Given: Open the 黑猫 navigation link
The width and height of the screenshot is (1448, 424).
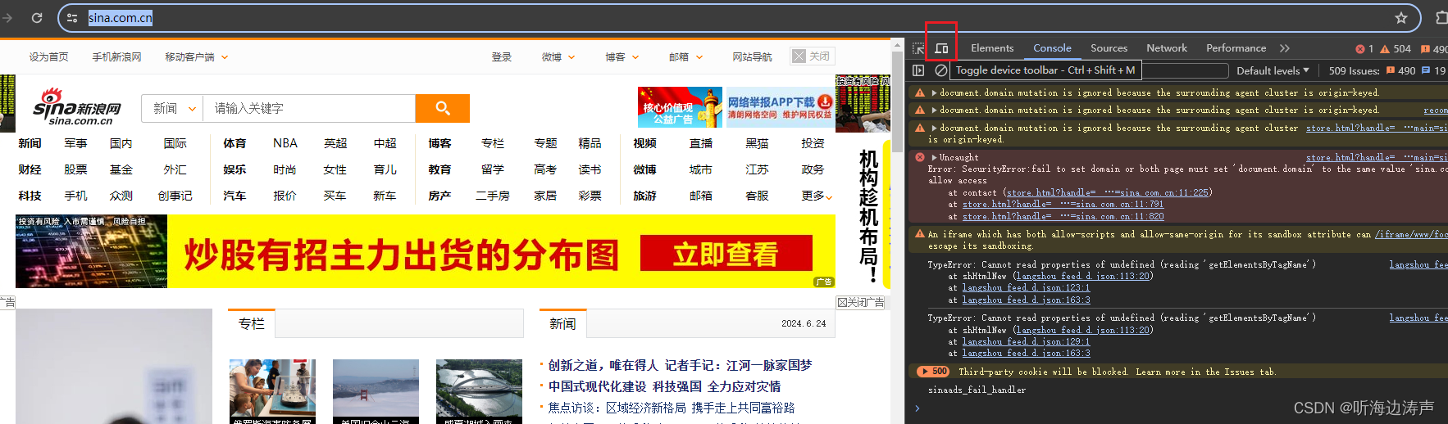Looking at the screenshot, I should tap(757, 143).
